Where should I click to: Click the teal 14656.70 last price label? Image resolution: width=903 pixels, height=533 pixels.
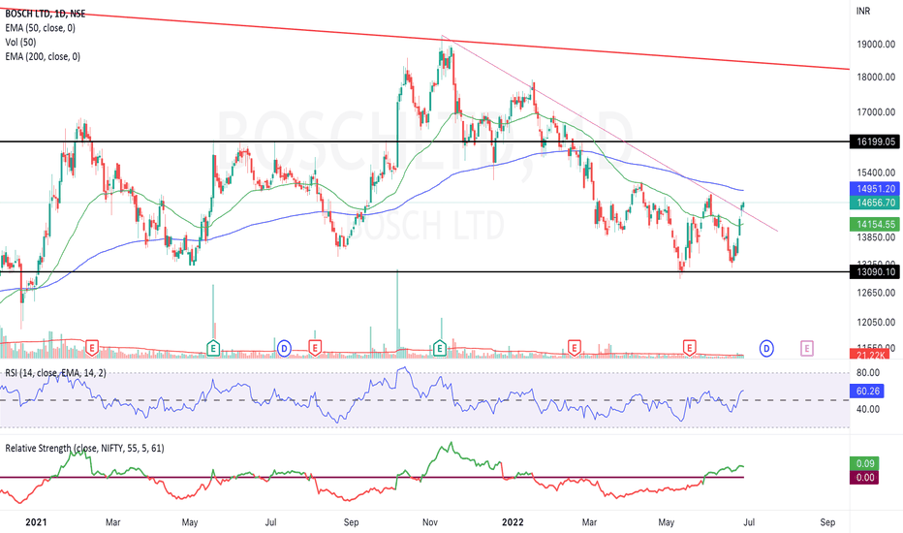[x=875, y=203]
